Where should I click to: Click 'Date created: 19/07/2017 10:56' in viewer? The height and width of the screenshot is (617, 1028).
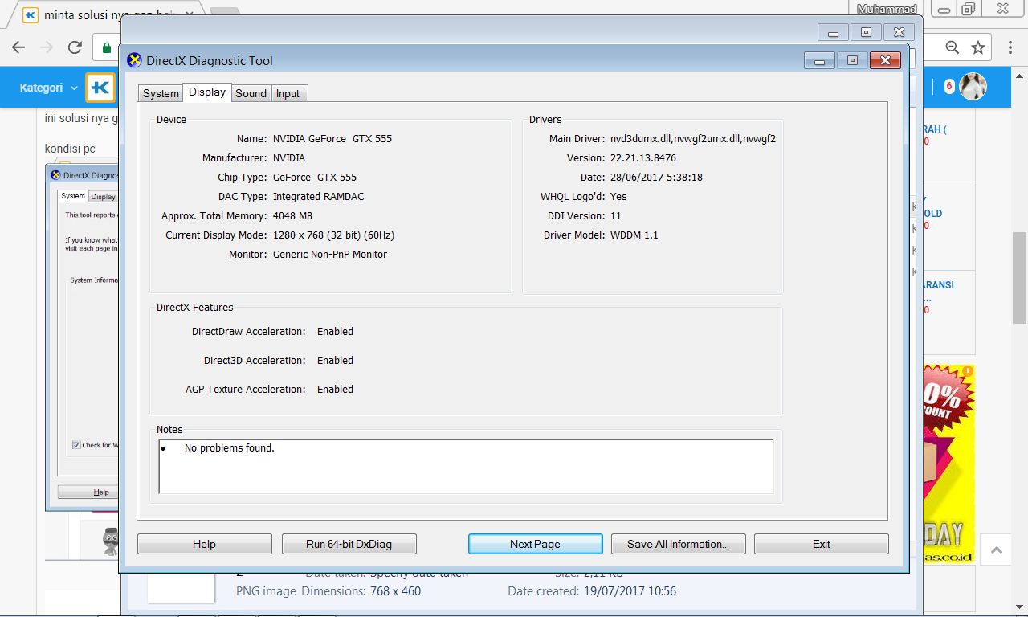592,591
